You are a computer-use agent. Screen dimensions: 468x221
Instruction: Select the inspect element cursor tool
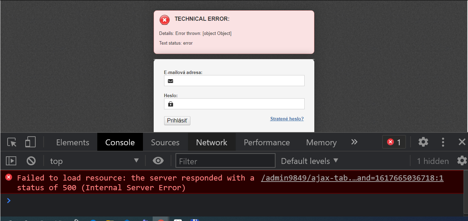12,142
